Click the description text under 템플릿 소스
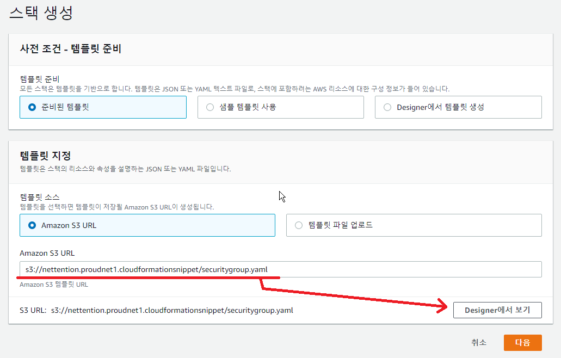 coord(116,207)
